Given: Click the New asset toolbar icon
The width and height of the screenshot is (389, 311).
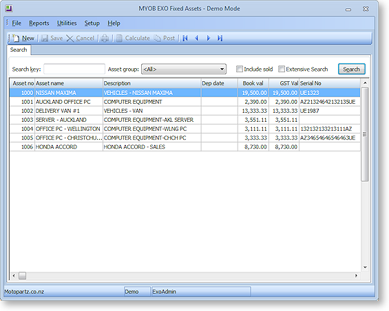Looking at the screenshot, I should (16, 39).
